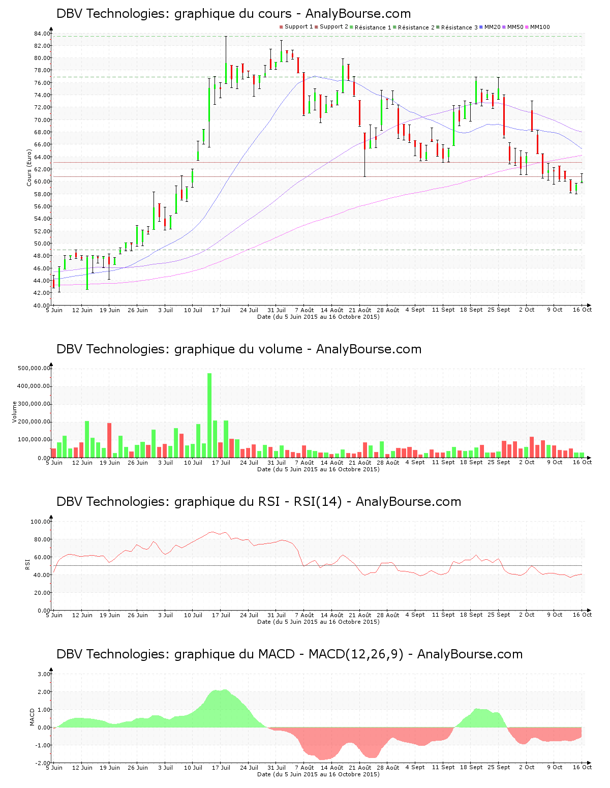Click the 'Volume' vertical axis label
The height and width of the screenshot is (788, 610).
[14, 412]
